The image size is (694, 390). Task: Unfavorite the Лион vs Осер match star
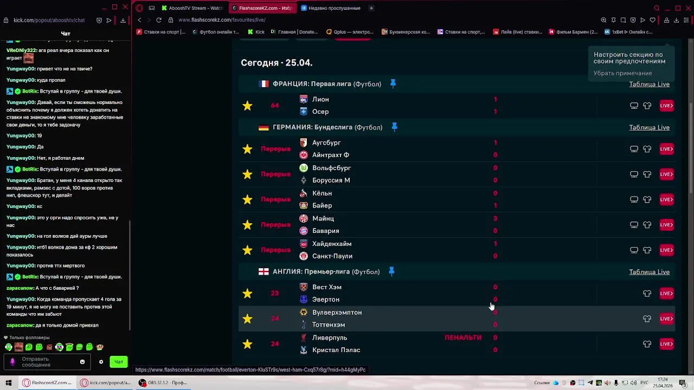(247, 106)
